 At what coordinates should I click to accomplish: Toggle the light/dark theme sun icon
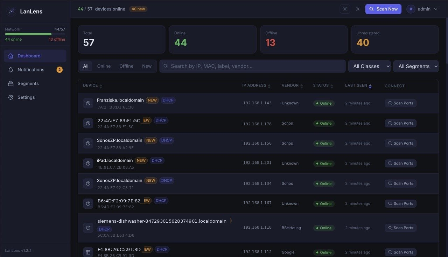[x=358, y=9]
